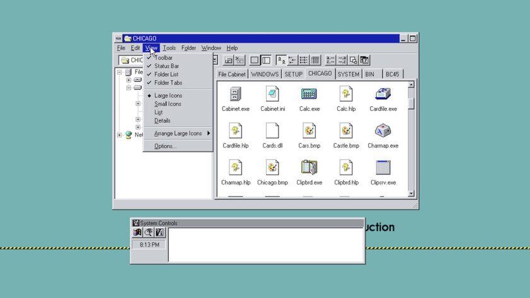Uncheck Status Bar in the View menu

click(x=178, y=66)
